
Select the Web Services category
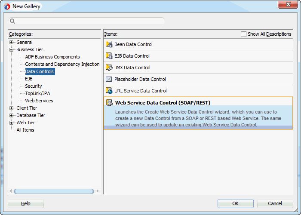tap(39, 101)
